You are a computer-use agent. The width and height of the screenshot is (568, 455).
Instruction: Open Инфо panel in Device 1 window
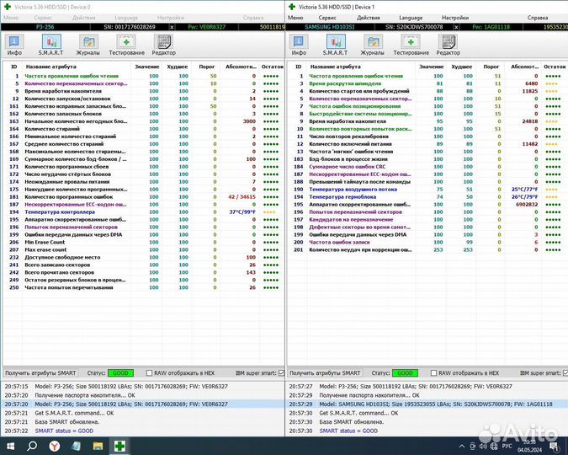point(298,45)
